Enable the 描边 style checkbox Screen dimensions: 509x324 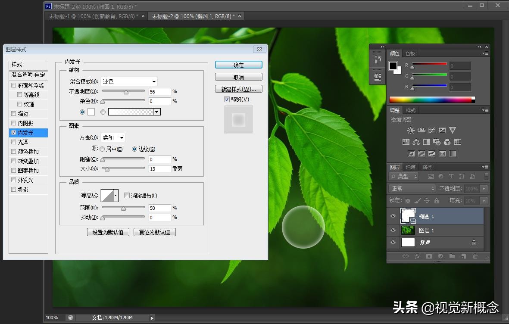click(x=13, y=114)
